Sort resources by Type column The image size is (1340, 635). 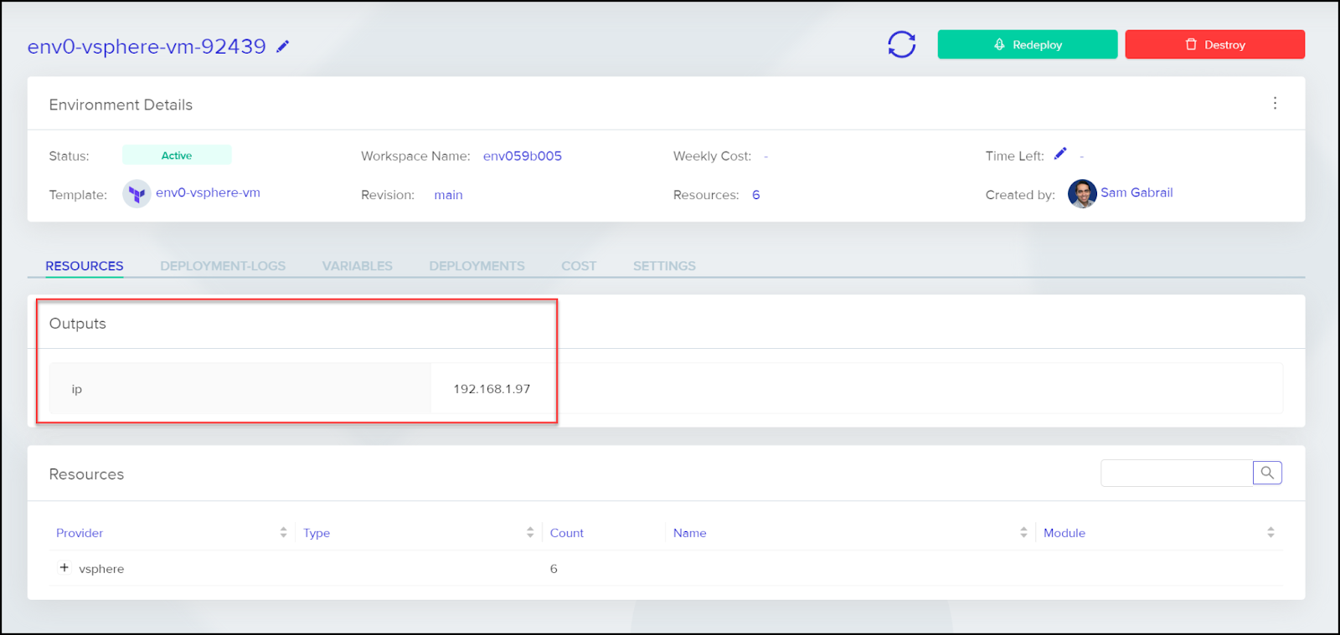coord(530,532)
